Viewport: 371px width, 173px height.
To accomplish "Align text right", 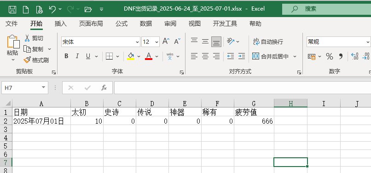I will click(216, 56).
